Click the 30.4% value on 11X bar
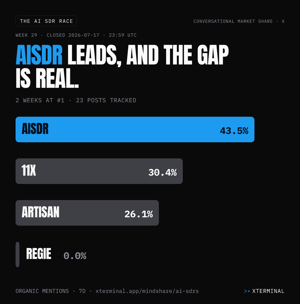The height and width of the screenshot is (304, 300). pyautogui.click(x=162, y=172)
